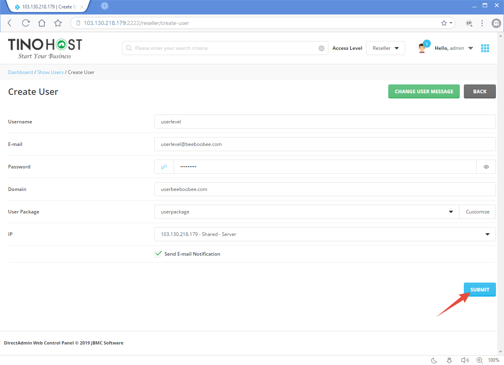
Task: Expand the IP address dropdown
Action: click(x=487, y=234)
